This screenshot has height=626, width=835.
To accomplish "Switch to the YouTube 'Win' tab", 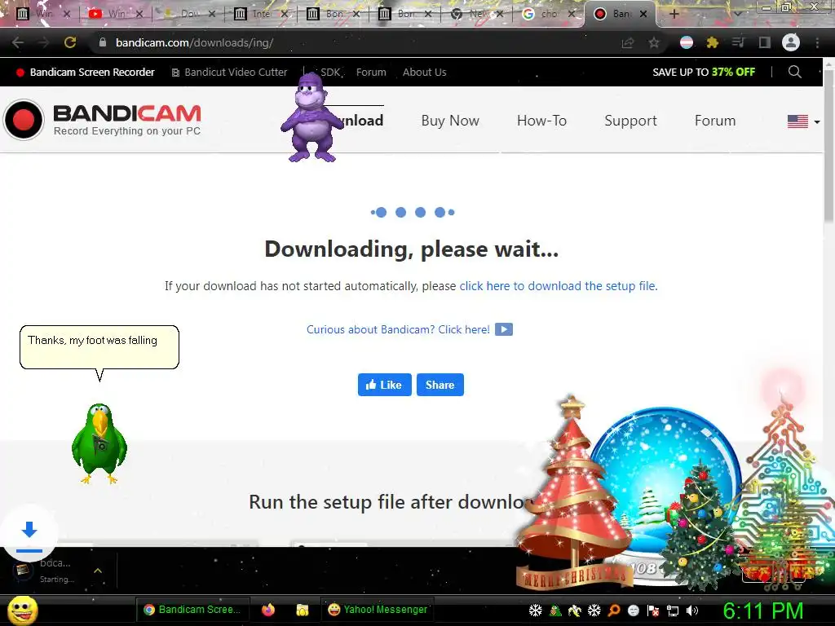I will point(116,14).
